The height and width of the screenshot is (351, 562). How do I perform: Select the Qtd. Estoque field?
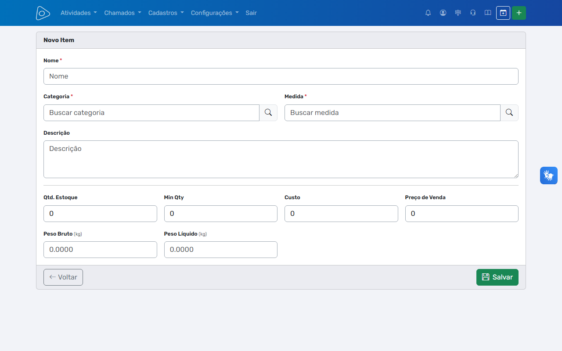(x=100, y=214)
